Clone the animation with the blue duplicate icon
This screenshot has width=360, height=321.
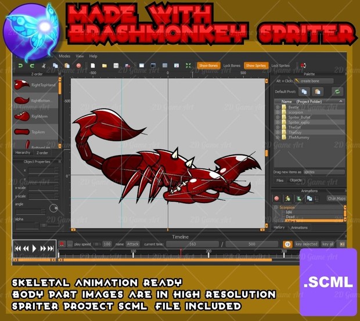pyautogui.click(x=309, y=199)
